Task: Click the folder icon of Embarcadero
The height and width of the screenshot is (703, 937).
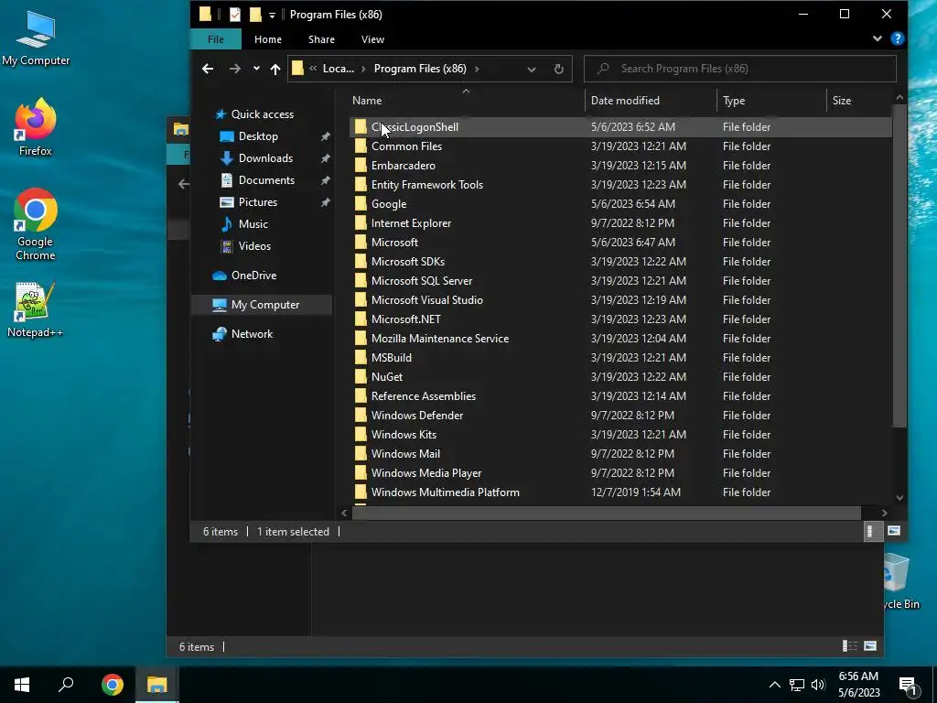Action: point(361,166)
